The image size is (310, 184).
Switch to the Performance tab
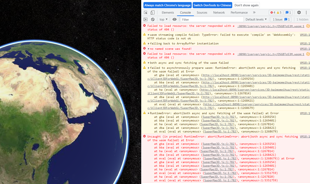239,12
